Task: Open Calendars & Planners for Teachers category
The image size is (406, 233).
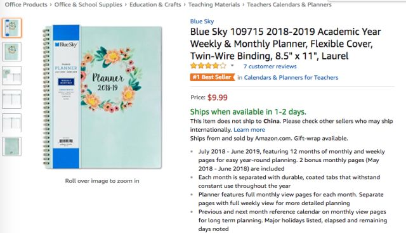Action: [291, 77]
